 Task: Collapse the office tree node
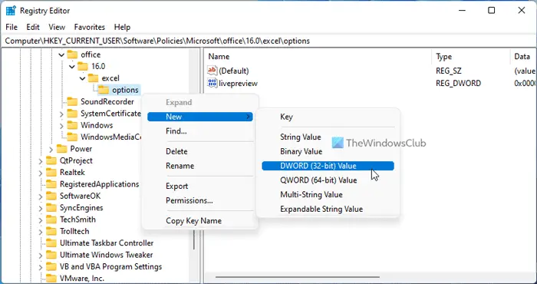coord(61,54)
